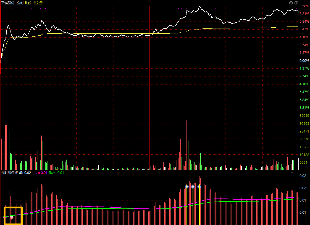Viewport: 310px width, 225px height.
Task: Click the yellow highlighted box region
Action: point(13,216)
